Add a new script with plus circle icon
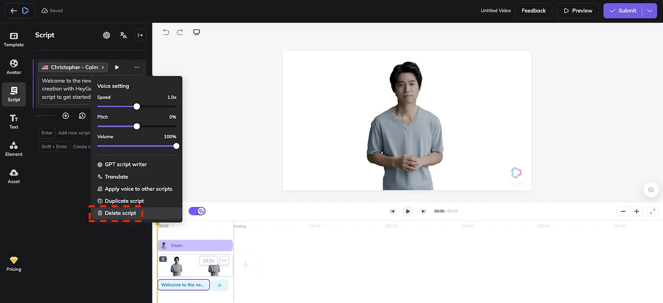Screen dimensions: 663x303 66,116
